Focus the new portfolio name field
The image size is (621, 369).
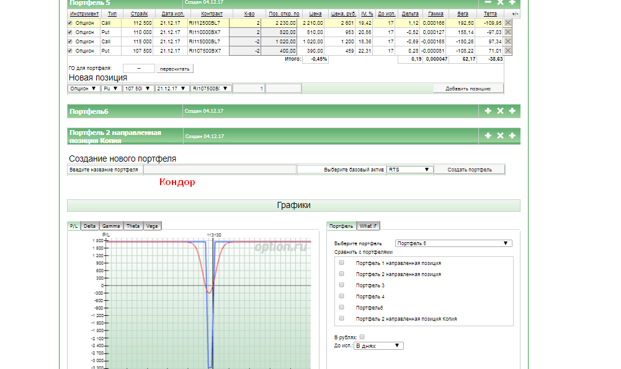[x=220, y=170]
